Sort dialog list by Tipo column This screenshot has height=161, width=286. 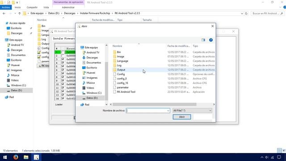click(x=195, y=46)
